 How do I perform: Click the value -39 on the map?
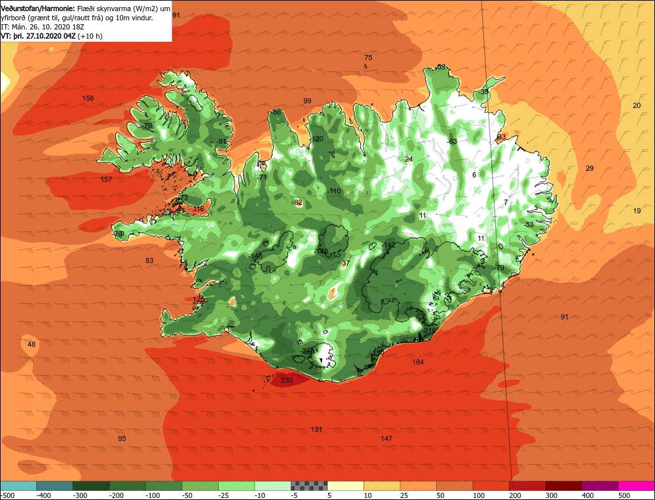(x=483, y=92)
